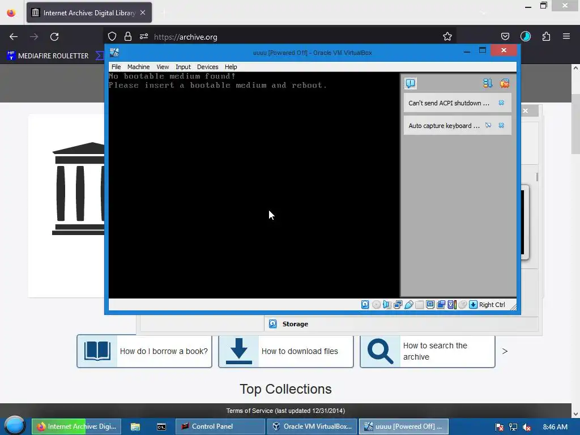580x435 pixels.
Task: Click the blue circular toolbar extension icon
Action: tap(525, 36)
